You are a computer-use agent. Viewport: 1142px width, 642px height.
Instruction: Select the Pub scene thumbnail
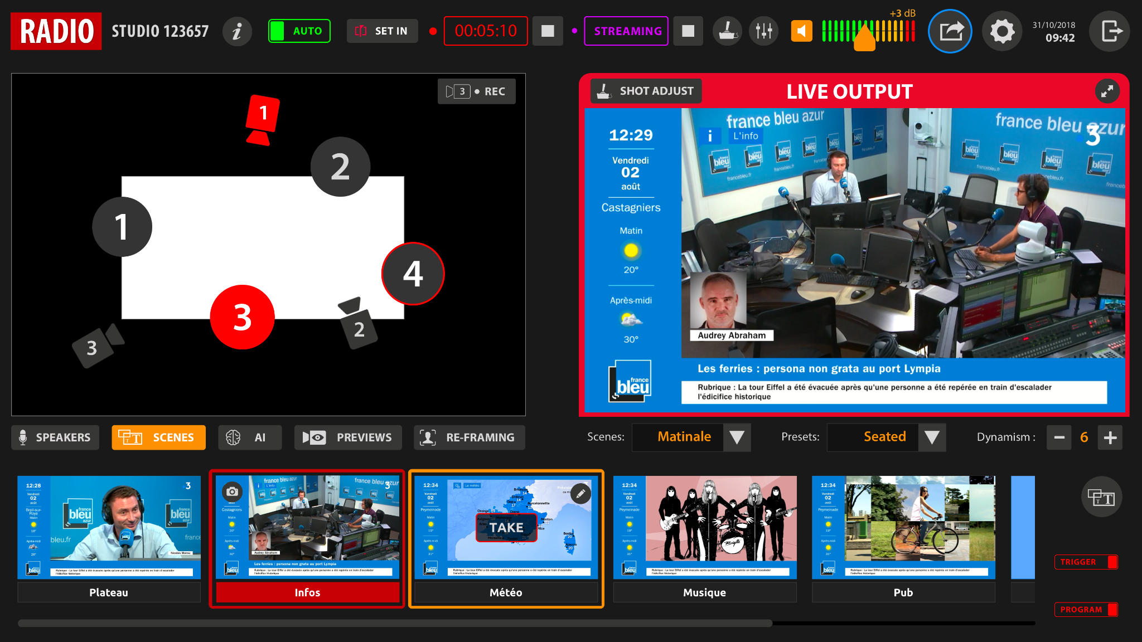pos(903,527)
